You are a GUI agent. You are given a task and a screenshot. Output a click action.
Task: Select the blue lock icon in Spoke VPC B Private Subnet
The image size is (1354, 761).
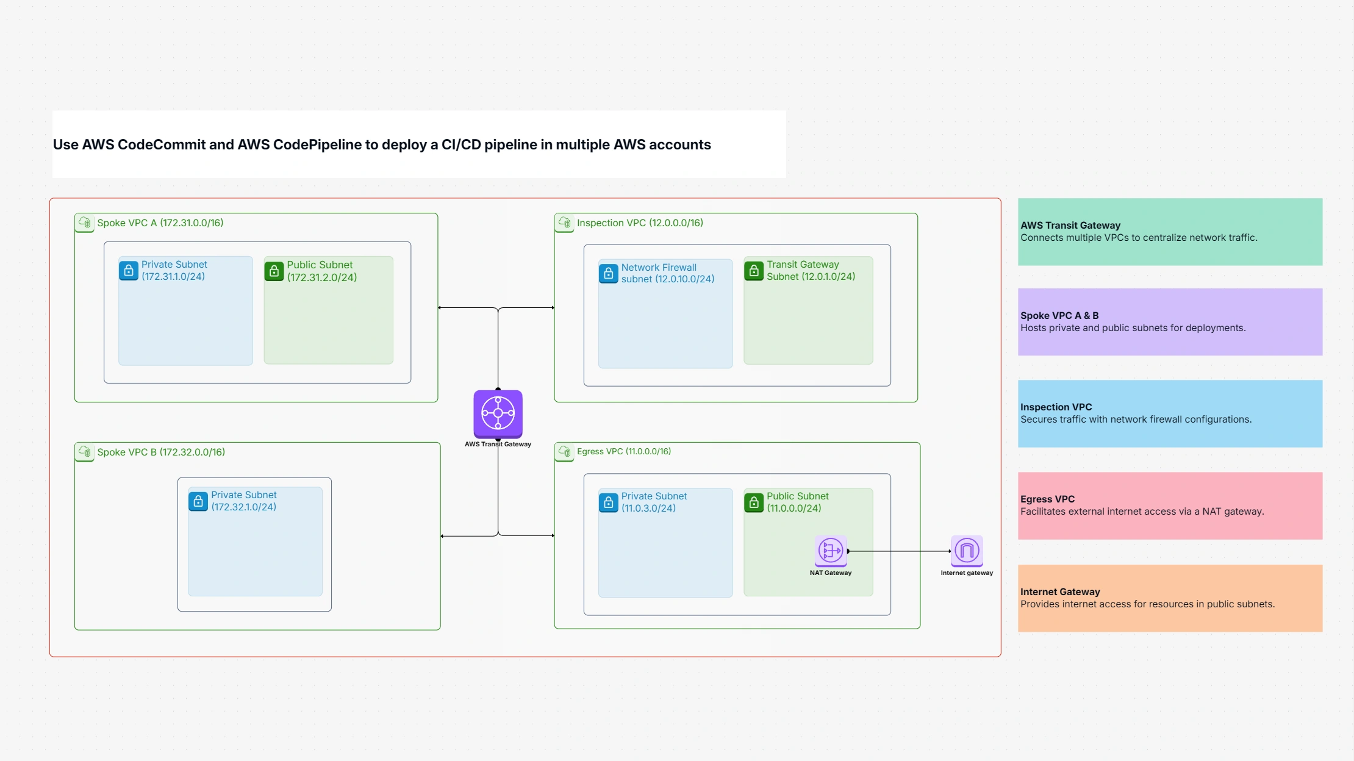(198, 501)
